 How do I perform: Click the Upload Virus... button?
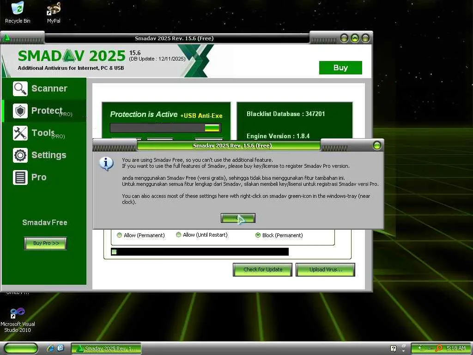(x=326, y=269)
